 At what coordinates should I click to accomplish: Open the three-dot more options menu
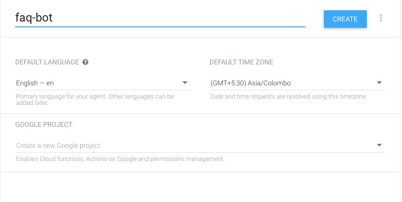tap(381, 18)
